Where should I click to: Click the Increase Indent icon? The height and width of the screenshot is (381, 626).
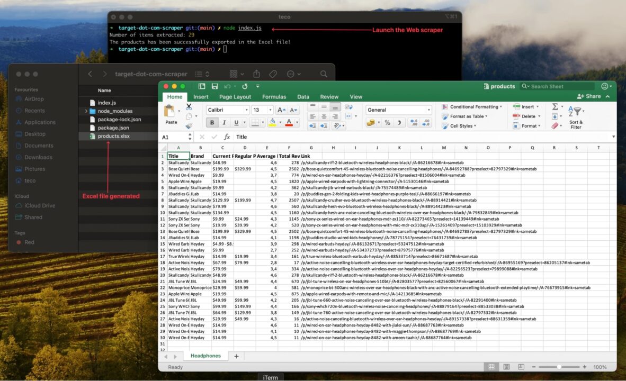(x=324, y=125)
